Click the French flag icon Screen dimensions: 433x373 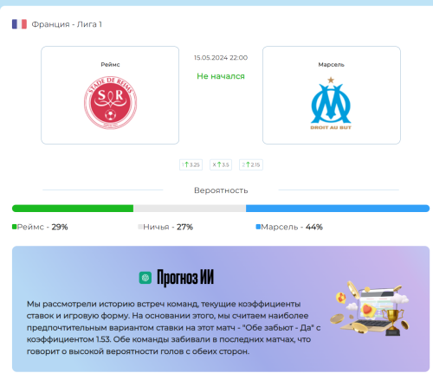click(19, 24)
